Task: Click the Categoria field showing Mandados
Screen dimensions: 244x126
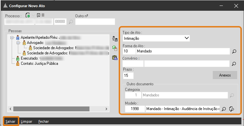Action: tap(185, 95)
